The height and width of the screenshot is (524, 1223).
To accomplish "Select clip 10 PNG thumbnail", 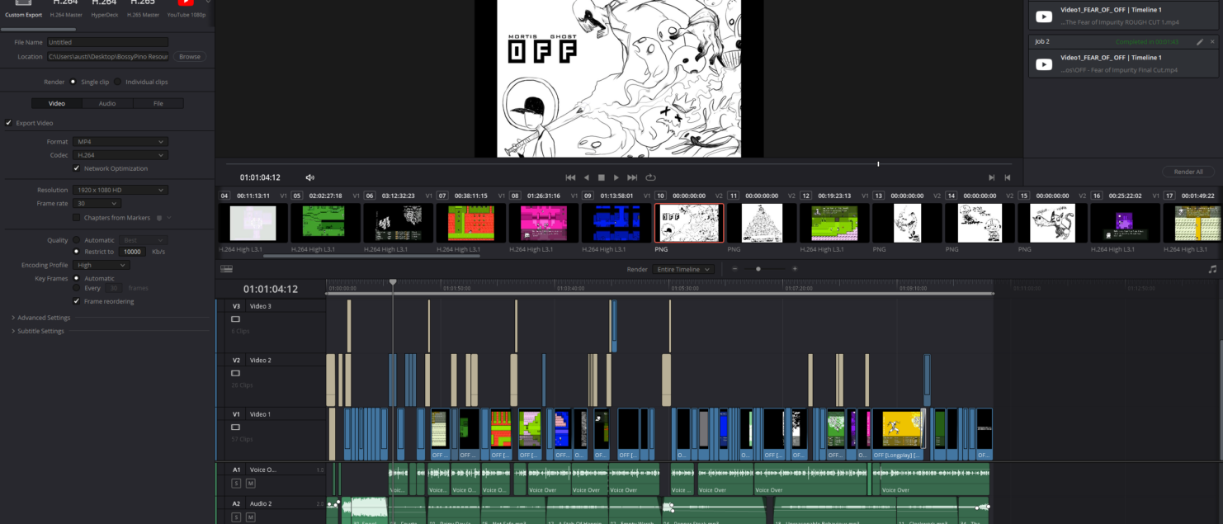I will click(689, 223).
